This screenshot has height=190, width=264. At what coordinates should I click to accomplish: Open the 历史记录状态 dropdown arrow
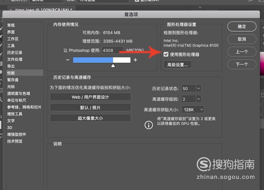199,88
